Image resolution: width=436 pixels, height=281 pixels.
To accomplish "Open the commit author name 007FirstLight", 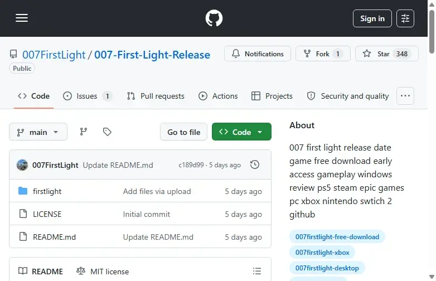I will (55, 165).
